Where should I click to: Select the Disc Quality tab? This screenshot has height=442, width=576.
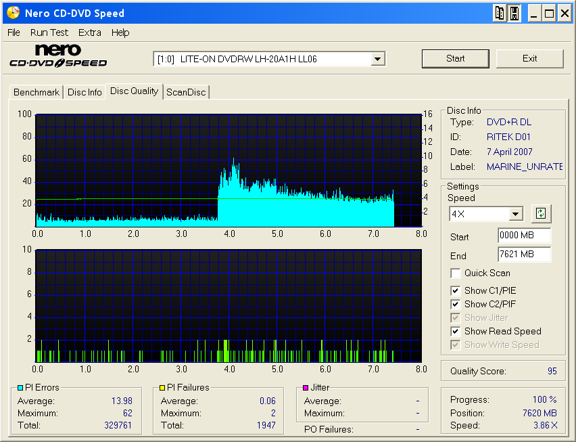pos(134,91)
